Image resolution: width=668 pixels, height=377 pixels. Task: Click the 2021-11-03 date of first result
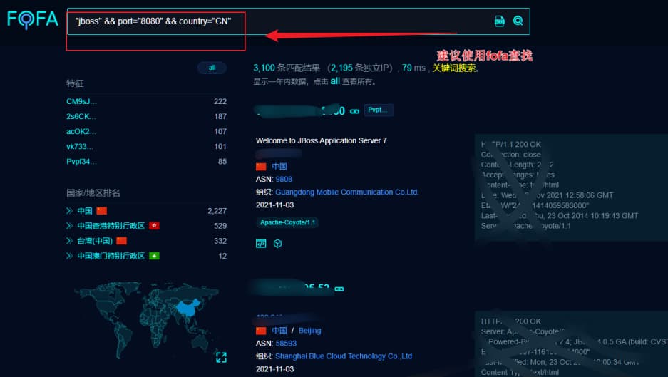pyautogui.click(x=274, y=205)
